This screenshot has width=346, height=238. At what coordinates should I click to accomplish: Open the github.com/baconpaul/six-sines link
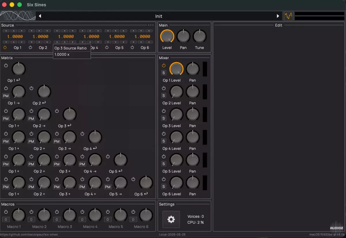tap(29, 235)
